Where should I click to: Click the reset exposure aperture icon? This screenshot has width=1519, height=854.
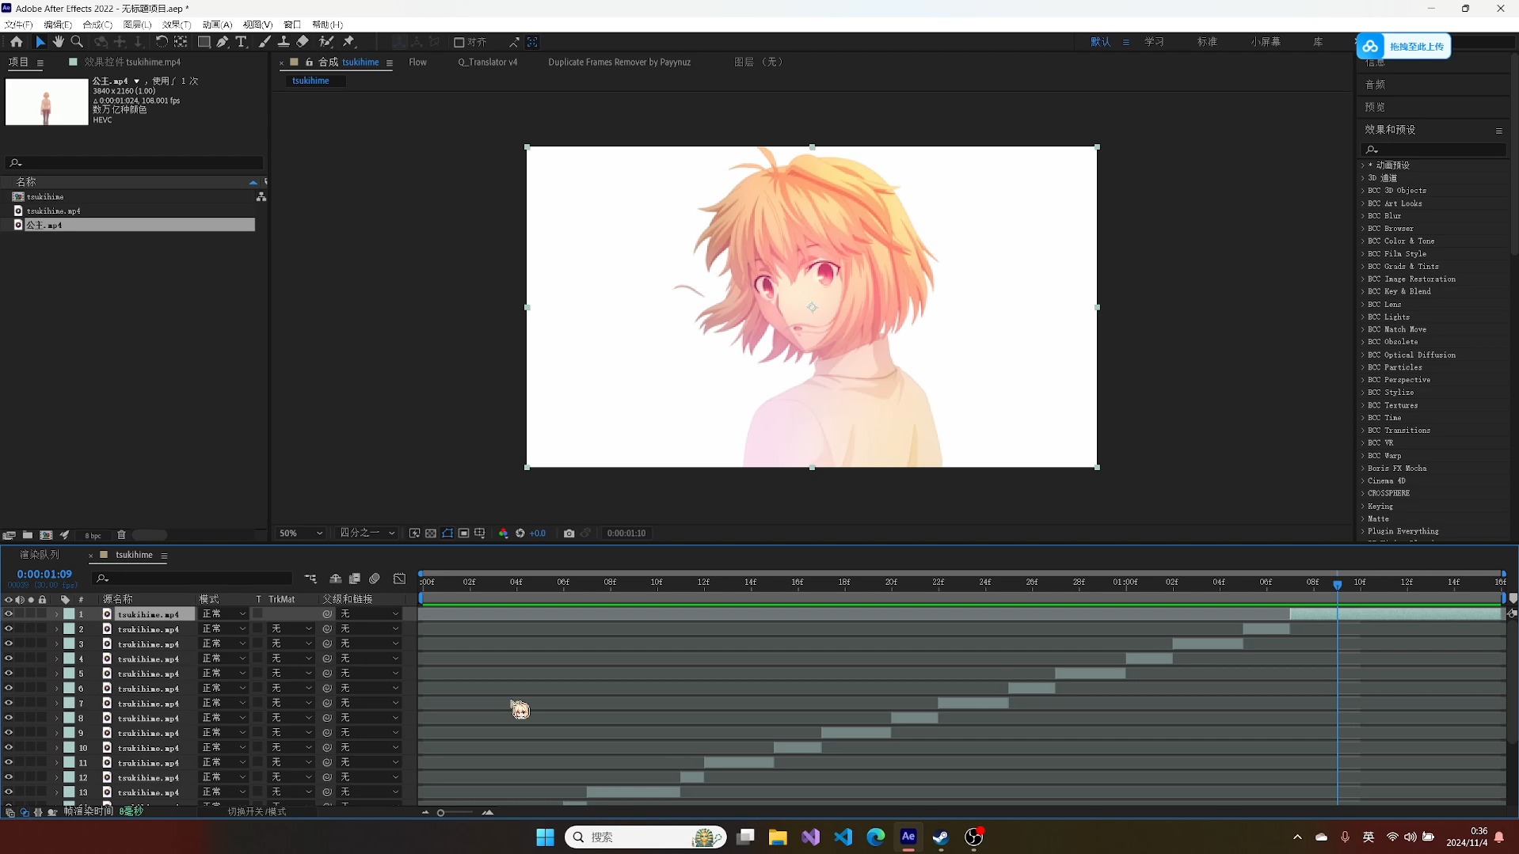click(x=520, y=533)
